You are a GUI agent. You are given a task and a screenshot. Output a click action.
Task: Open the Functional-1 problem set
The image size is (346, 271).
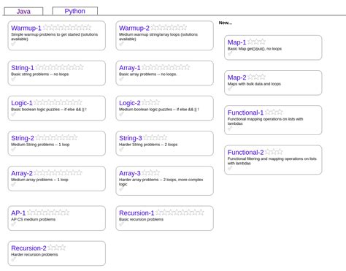click(245, 112)
